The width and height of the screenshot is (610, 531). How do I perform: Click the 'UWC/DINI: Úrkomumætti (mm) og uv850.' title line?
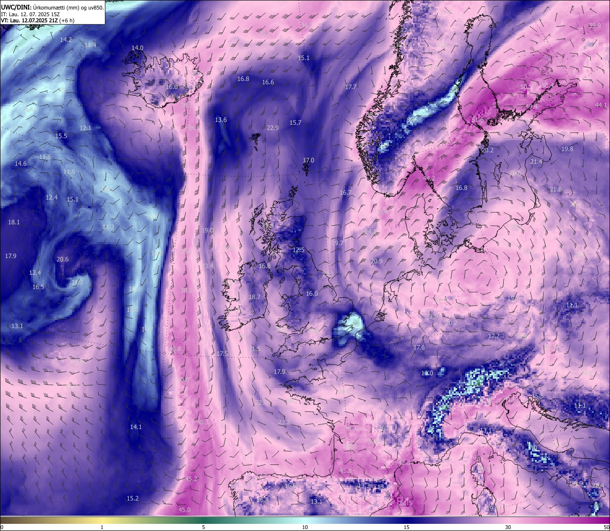pos(52,7)
